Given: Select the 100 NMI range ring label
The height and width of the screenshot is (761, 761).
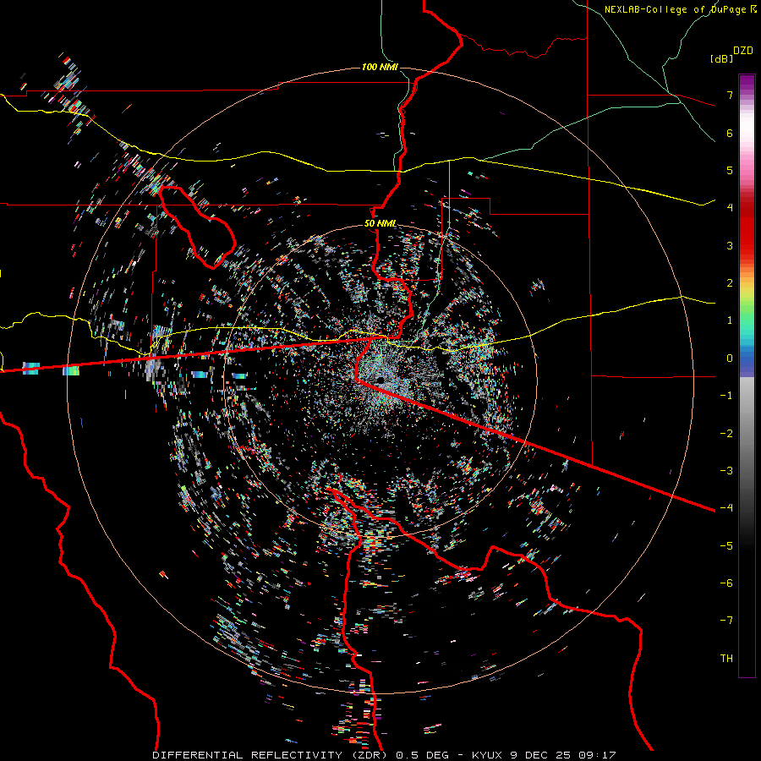Looking at the screenshot, I should [380, 67].
